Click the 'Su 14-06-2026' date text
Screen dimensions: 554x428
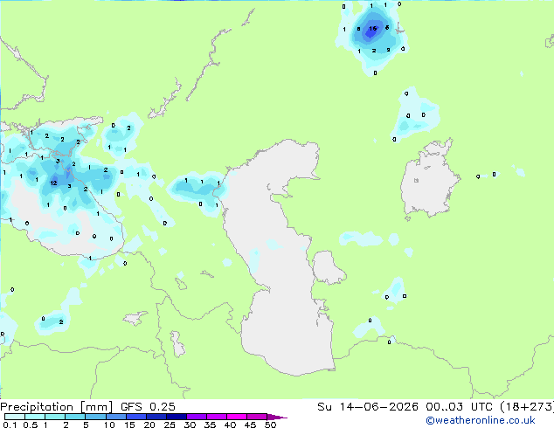368,407
